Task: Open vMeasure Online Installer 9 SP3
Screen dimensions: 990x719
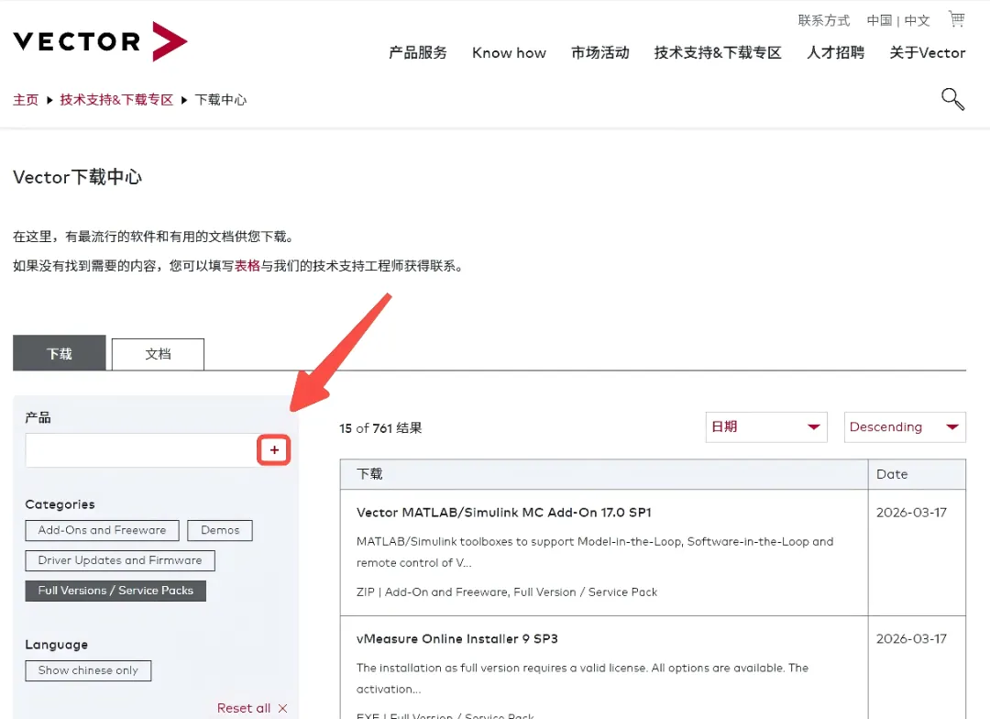Action: pos(457,639)
